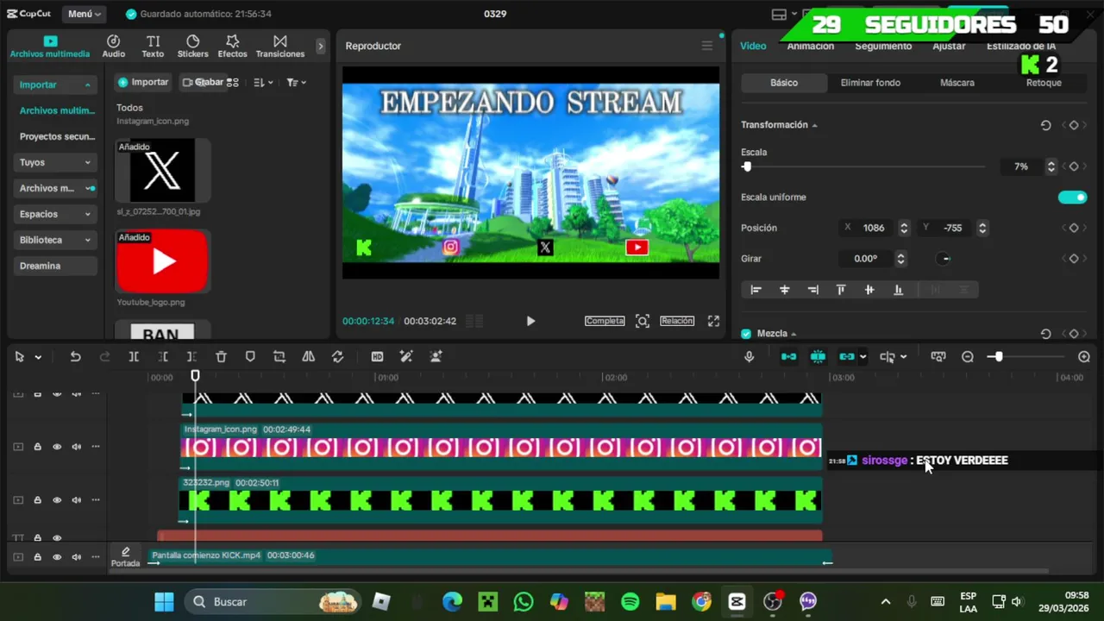Viewport: 1104px width, 621px height.
Task: Expand the Tuyos sidebar category
Action: pos(87,162)
